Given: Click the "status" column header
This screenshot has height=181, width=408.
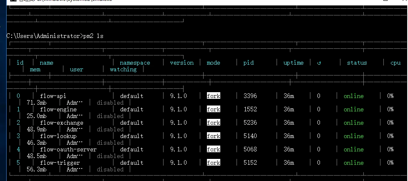Looking at the screenshot, I should pos(357,63).
